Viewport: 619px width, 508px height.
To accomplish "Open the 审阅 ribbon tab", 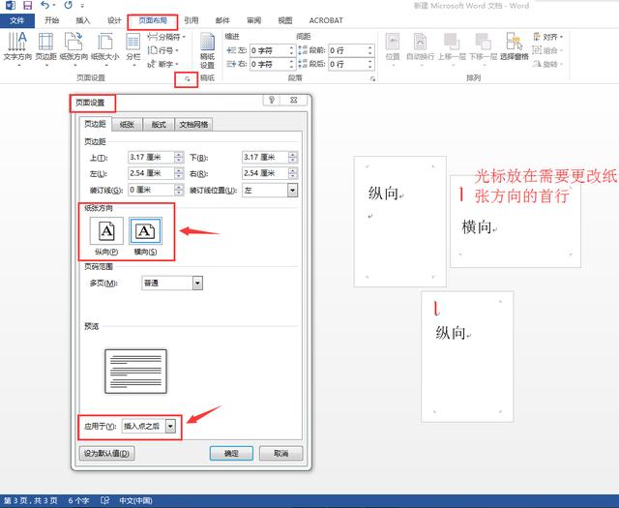I will (253, 20).
